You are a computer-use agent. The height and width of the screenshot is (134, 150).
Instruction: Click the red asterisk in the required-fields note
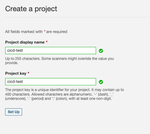pos(45,31)
